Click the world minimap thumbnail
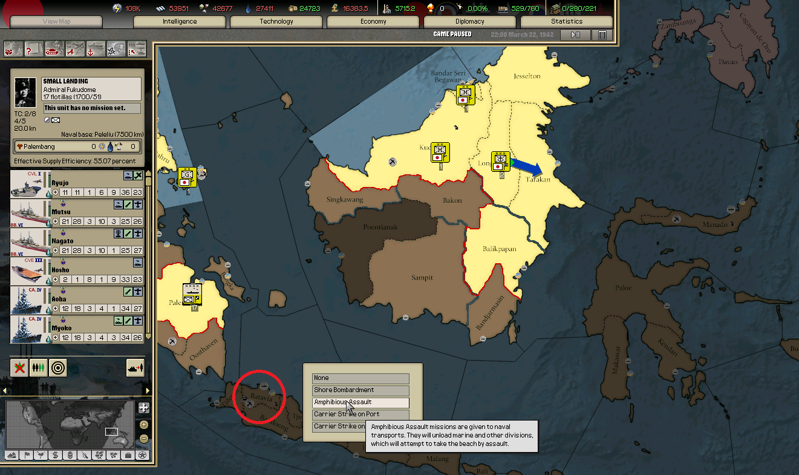The height and width of the screenshot is (475, 799). tap(70, 424)
